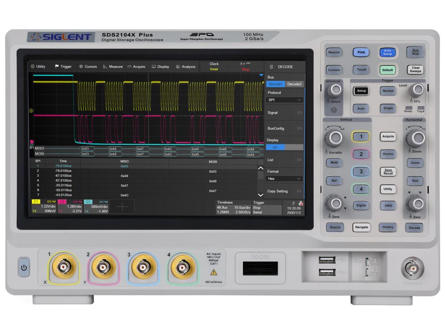The image size is (445, 334).
Task: Switch to Decode2 bus
Action: (x=294, y=84)
